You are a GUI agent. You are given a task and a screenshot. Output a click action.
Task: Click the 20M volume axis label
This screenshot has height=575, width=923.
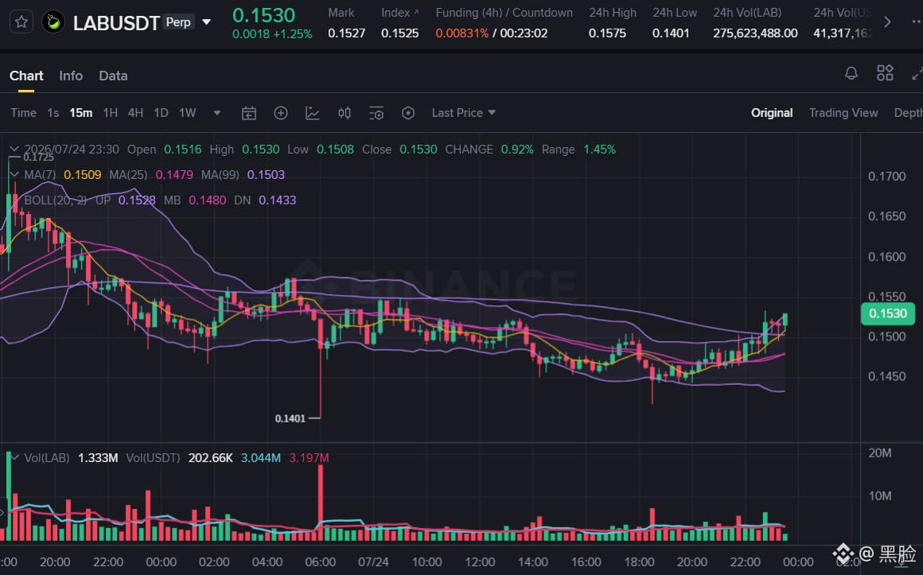click(879, 453)
